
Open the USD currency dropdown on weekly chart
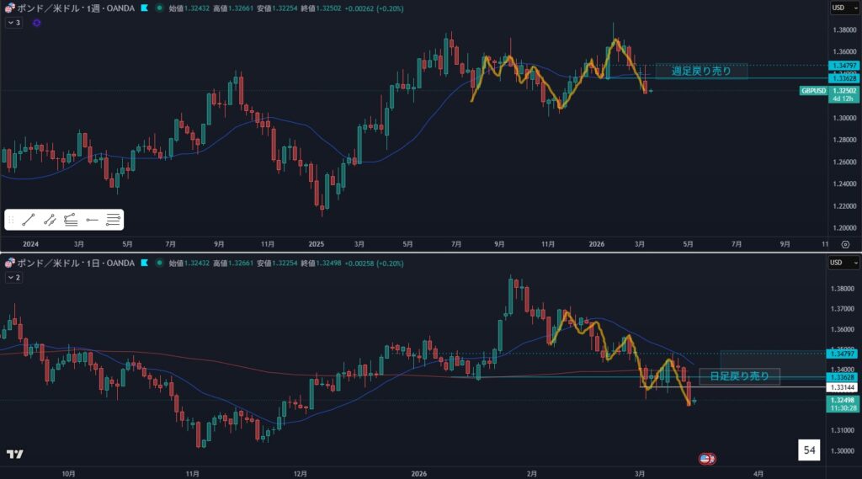(843, 8)
